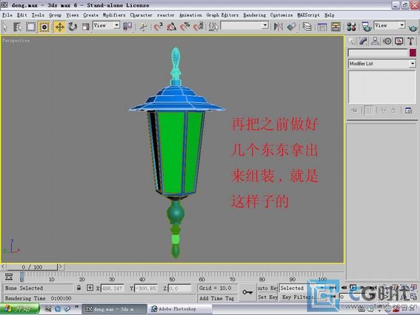
Task: Click the Add Time Tag area
Action: tap(216, 298)
